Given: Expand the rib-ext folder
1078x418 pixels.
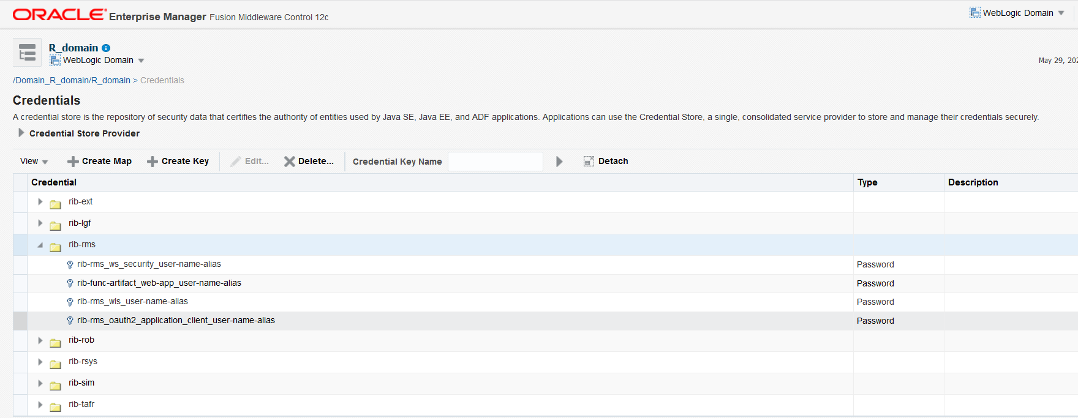Looking at the screenshot, I should tap(40, 201).
